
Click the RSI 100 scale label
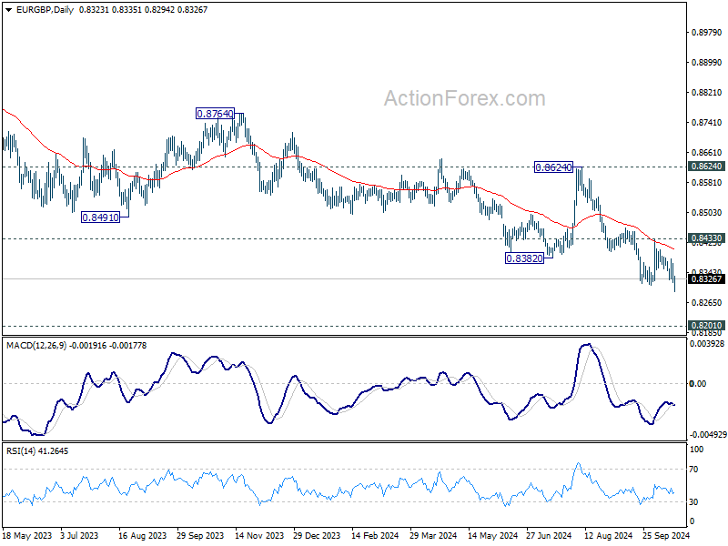coord(697,450)
